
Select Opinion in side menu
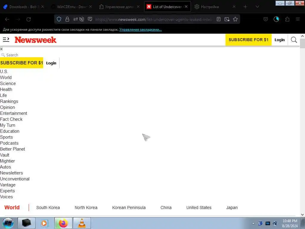7,107
